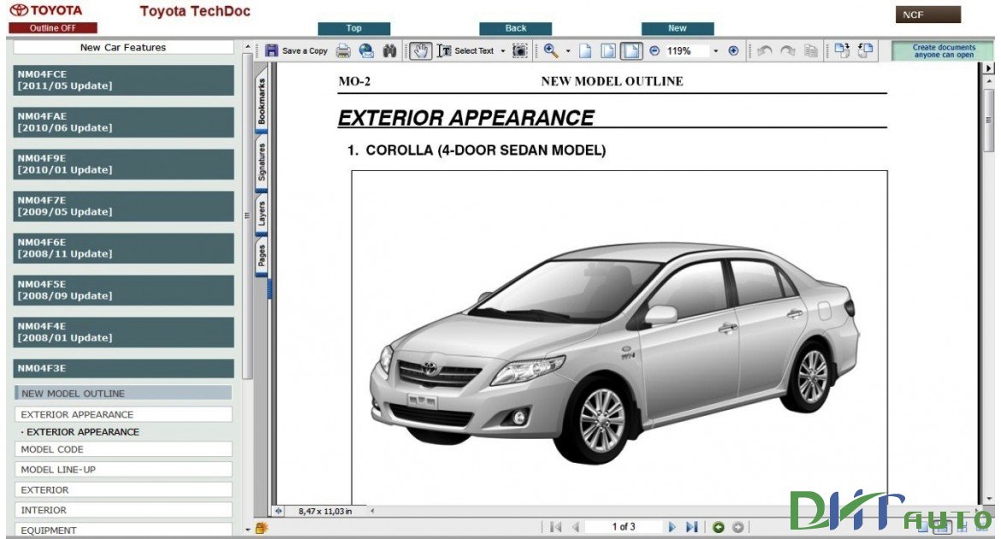1001x539 pixels.
Task: Click the copy pages icon
Action: click(x=811, y=51)
